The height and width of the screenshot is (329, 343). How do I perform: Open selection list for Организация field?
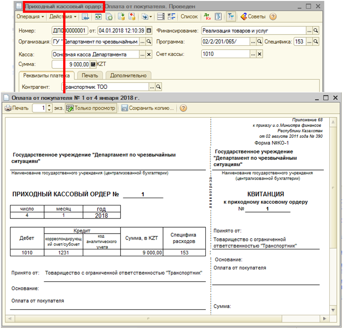[142, 42]
